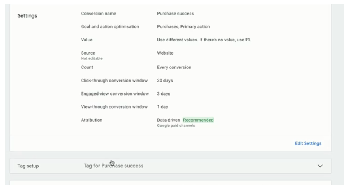Screen dimensions: 350x187
Task: Select the Tag setup section label
Action: click(28, 166)
